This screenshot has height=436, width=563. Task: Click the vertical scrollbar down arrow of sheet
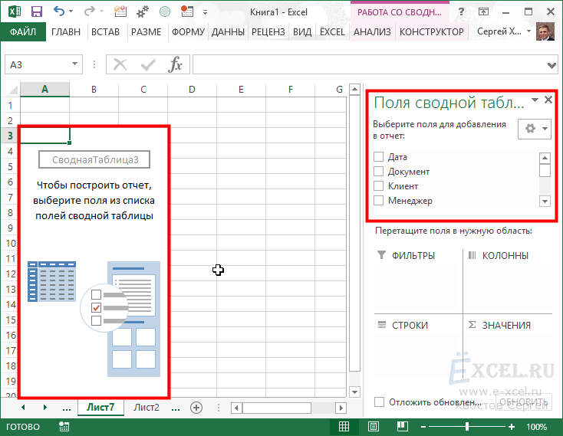[354, 392]
